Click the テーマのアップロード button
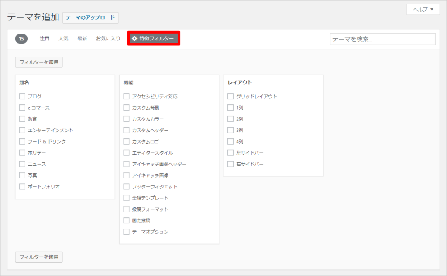The width and height of the screenshot is (447, 276). (x=90, y=17)
